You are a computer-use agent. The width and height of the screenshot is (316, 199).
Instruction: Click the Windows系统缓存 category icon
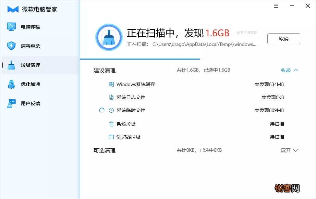click(x=111, y=84)
